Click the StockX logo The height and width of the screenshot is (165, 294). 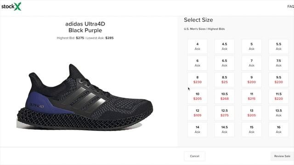click(11, 6)
